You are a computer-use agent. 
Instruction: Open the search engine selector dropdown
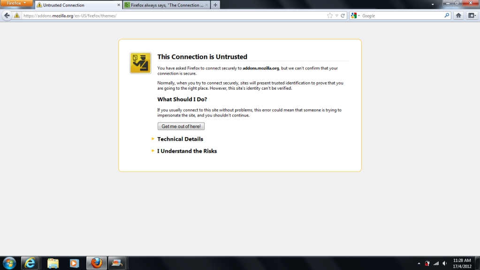click(x=355, y=15)
